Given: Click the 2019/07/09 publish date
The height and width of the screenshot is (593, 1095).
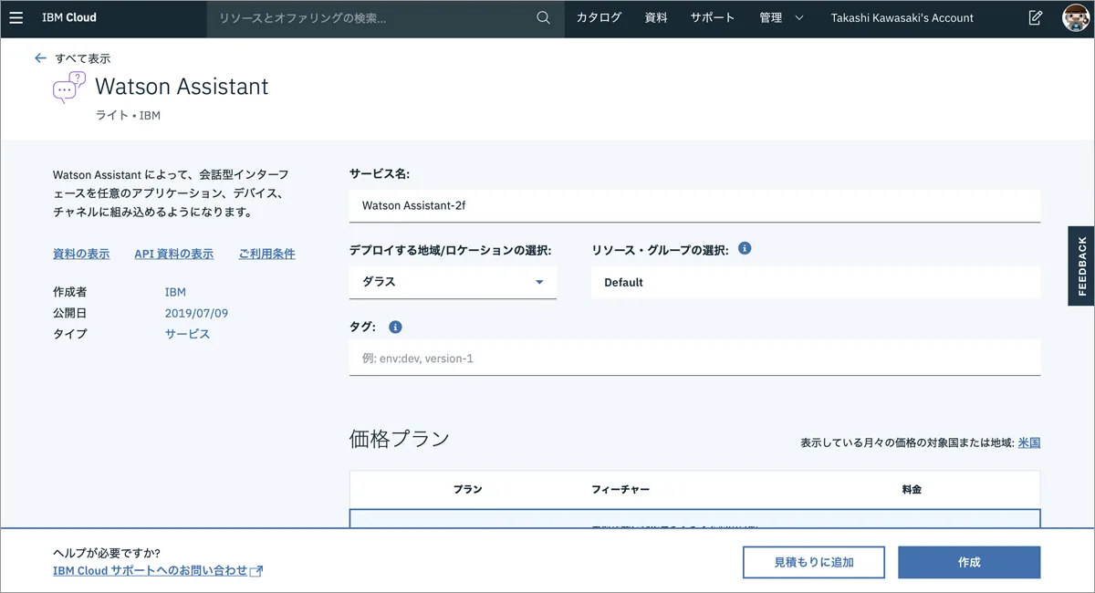Looking at the screenshot, I should click(196, 313).
